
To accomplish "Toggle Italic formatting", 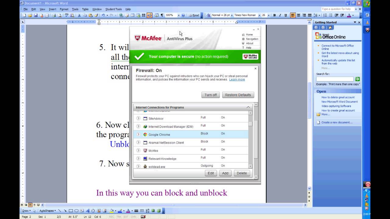I will click(x=280, y=15).
